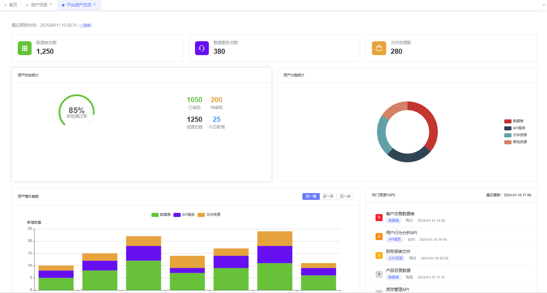Click the orange file resource icon
Viewport: 547px width, 293px height.
pyautogui.click(x=379, y=48)
